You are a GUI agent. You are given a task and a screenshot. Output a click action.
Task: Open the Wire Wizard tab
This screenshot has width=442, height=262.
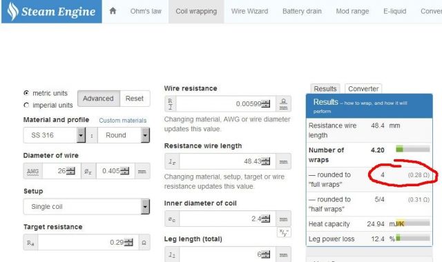click(249, 11)
